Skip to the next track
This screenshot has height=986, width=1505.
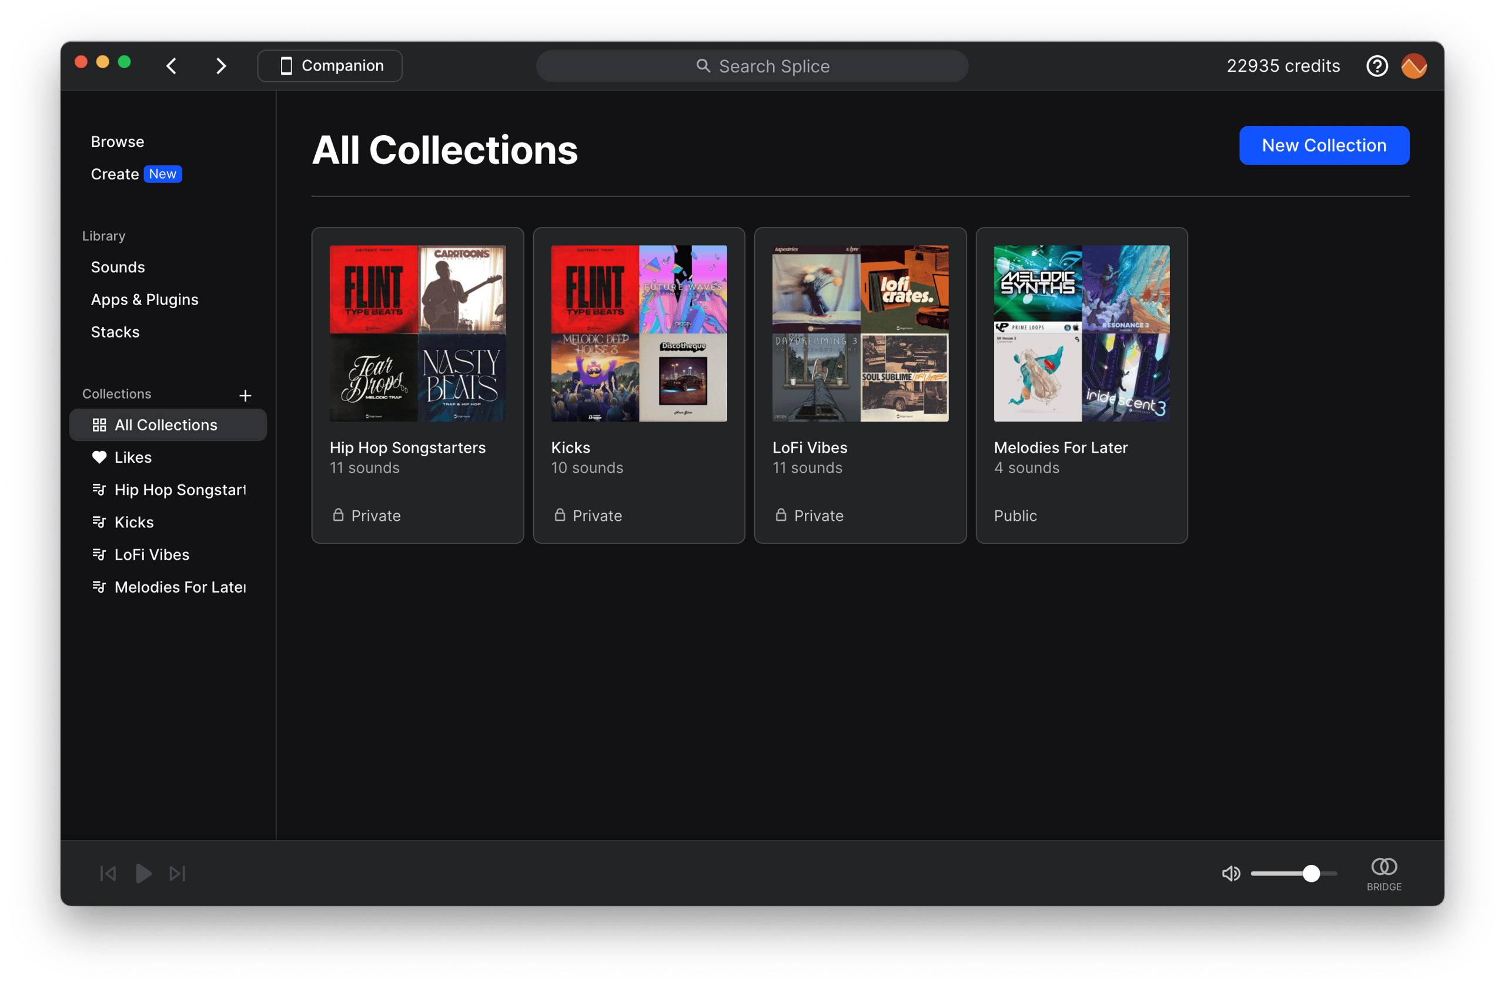pyautogui.click(x=177, y=874)
